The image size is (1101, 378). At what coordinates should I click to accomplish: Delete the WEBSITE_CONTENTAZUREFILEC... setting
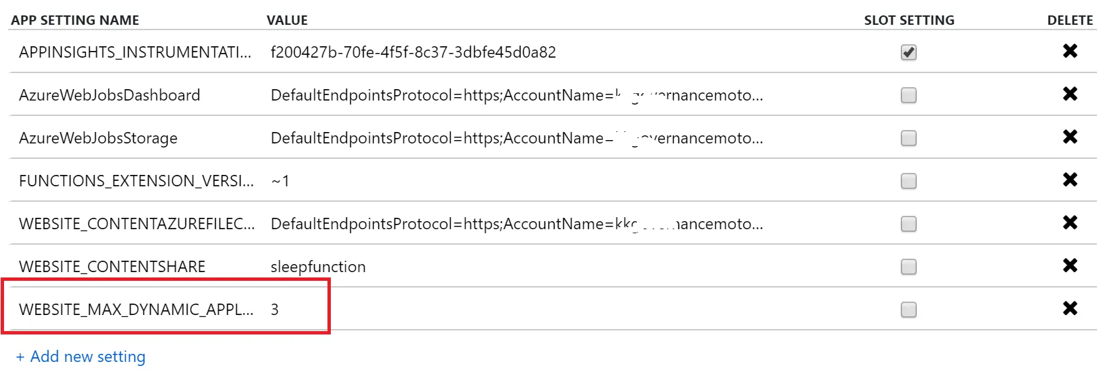click(1070, 223)
